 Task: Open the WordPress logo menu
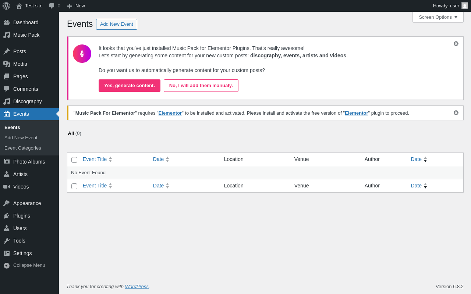(x=6, y=6)
